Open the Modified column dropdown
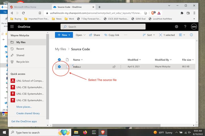This screenshot has width=205, height=136. tap(134, 60)
